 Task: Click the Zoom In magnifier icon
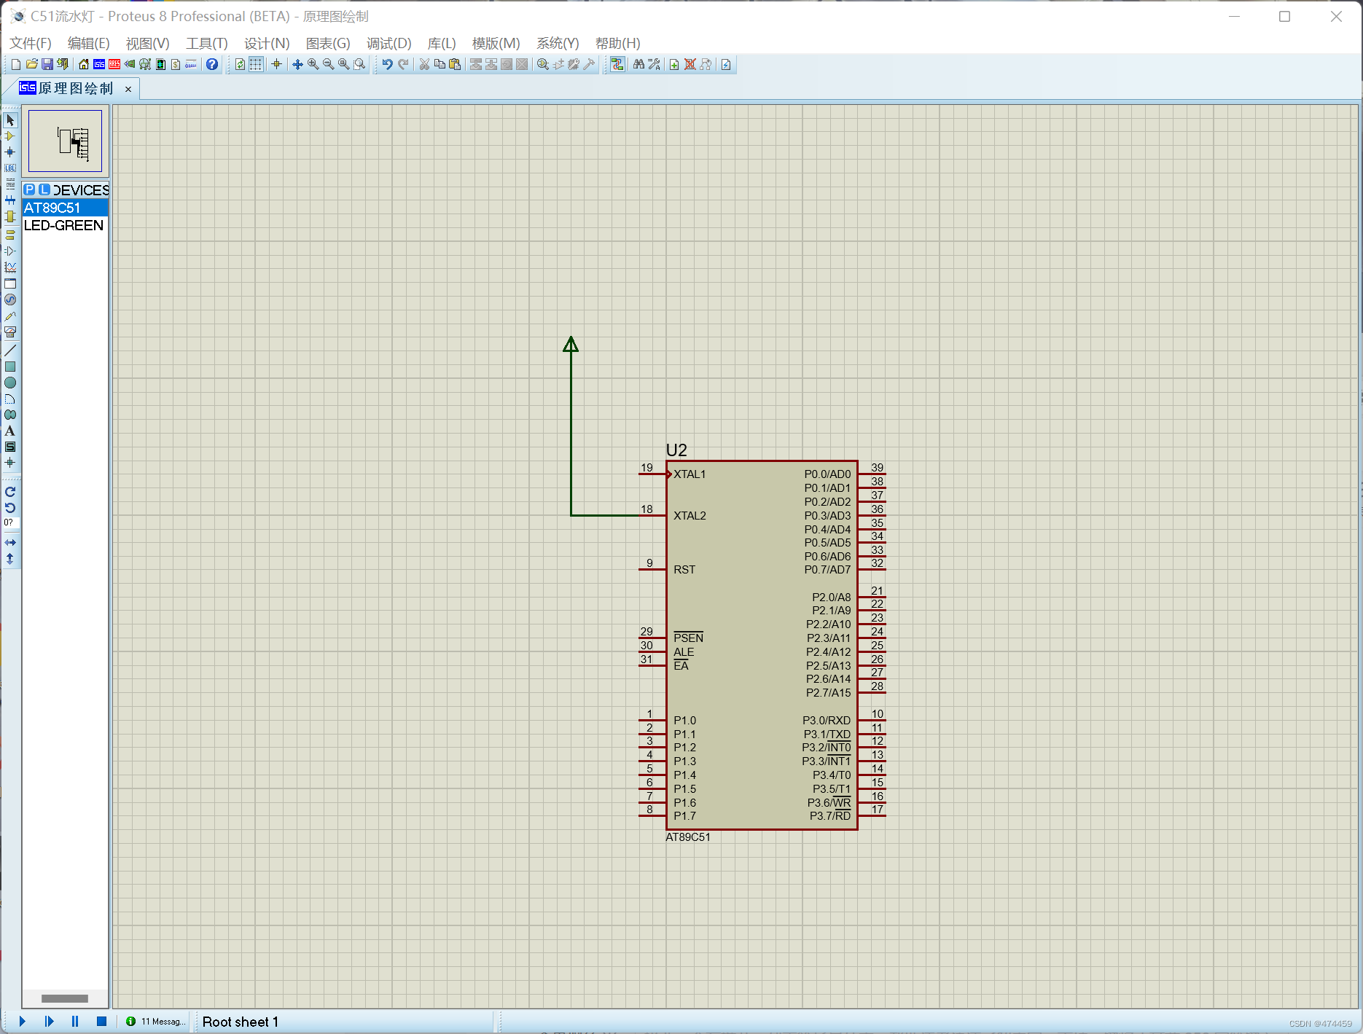coord(313,64)
